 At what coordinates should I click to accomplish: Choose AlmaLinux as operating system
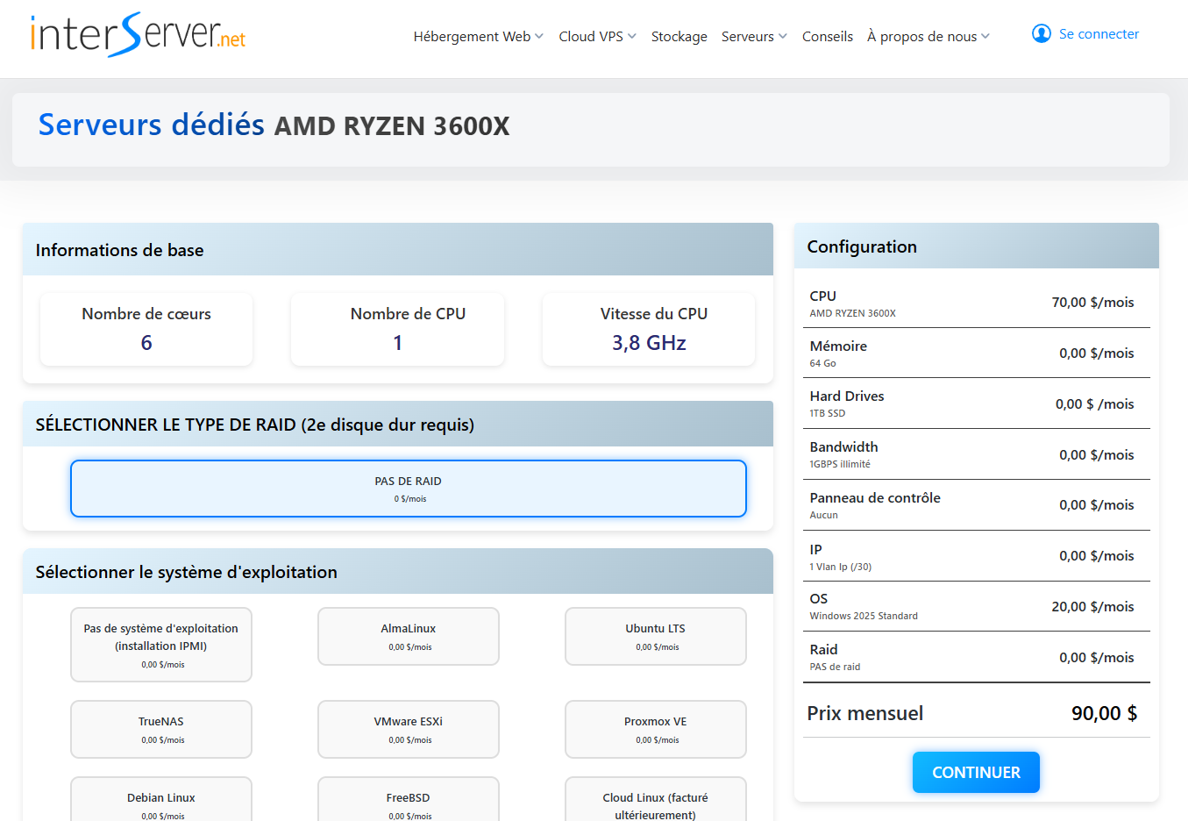point(408,637)
